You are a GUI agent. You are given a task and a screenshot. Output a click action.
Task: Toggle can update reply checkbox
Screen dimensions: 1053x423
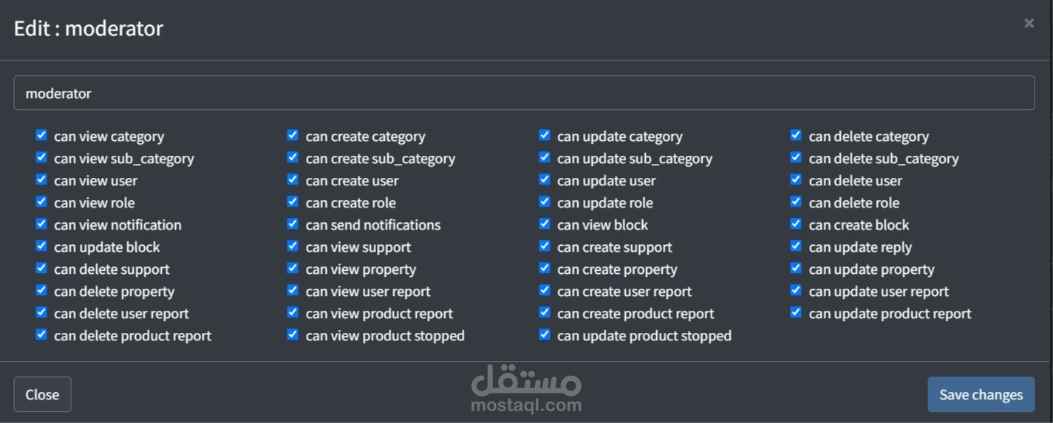tap(796, 246)
